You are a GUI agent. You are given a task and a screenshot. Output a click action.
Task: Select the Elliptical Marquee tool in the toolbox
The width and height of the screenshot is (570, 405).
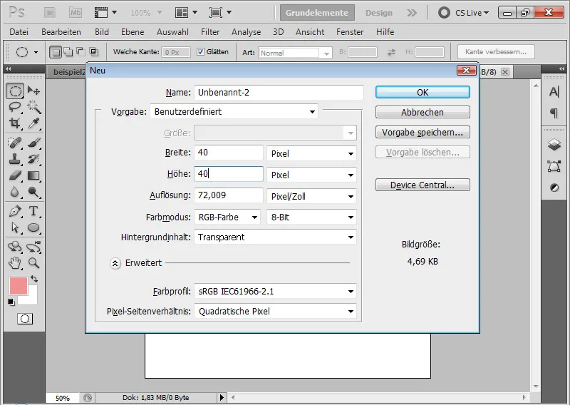(x=15, y=91)
